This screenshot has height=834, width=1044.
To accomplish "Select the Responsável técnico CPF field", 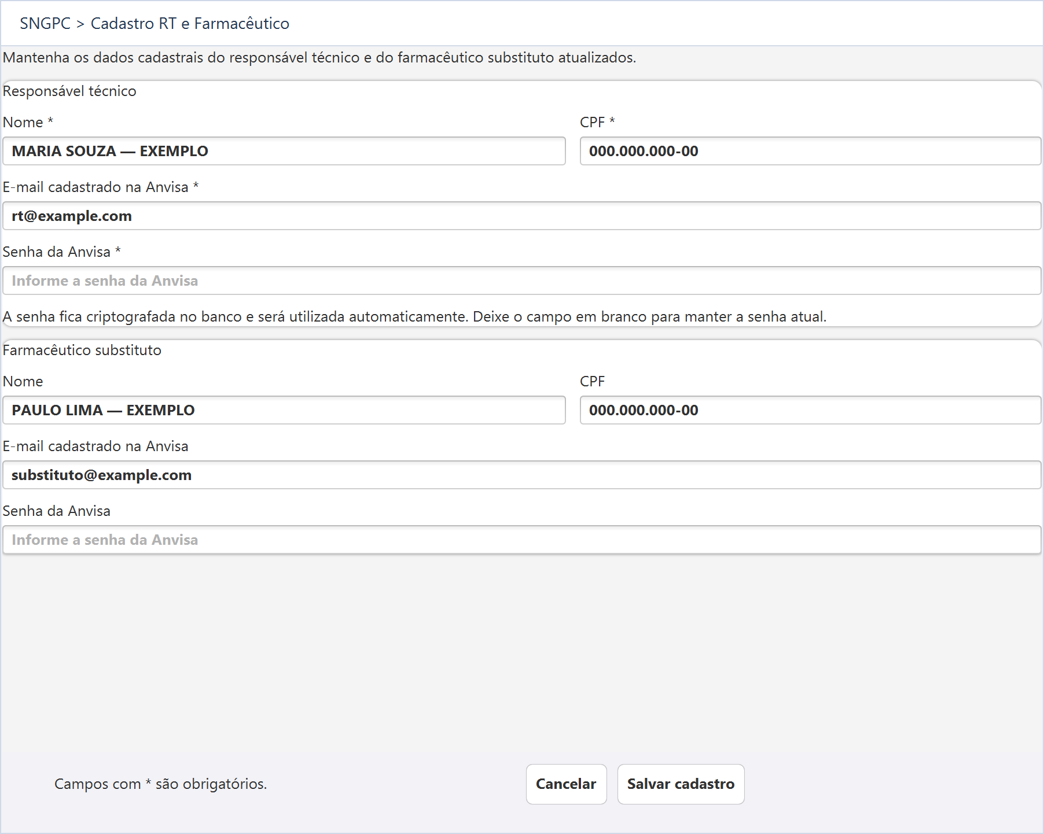I will coord(810,151).
